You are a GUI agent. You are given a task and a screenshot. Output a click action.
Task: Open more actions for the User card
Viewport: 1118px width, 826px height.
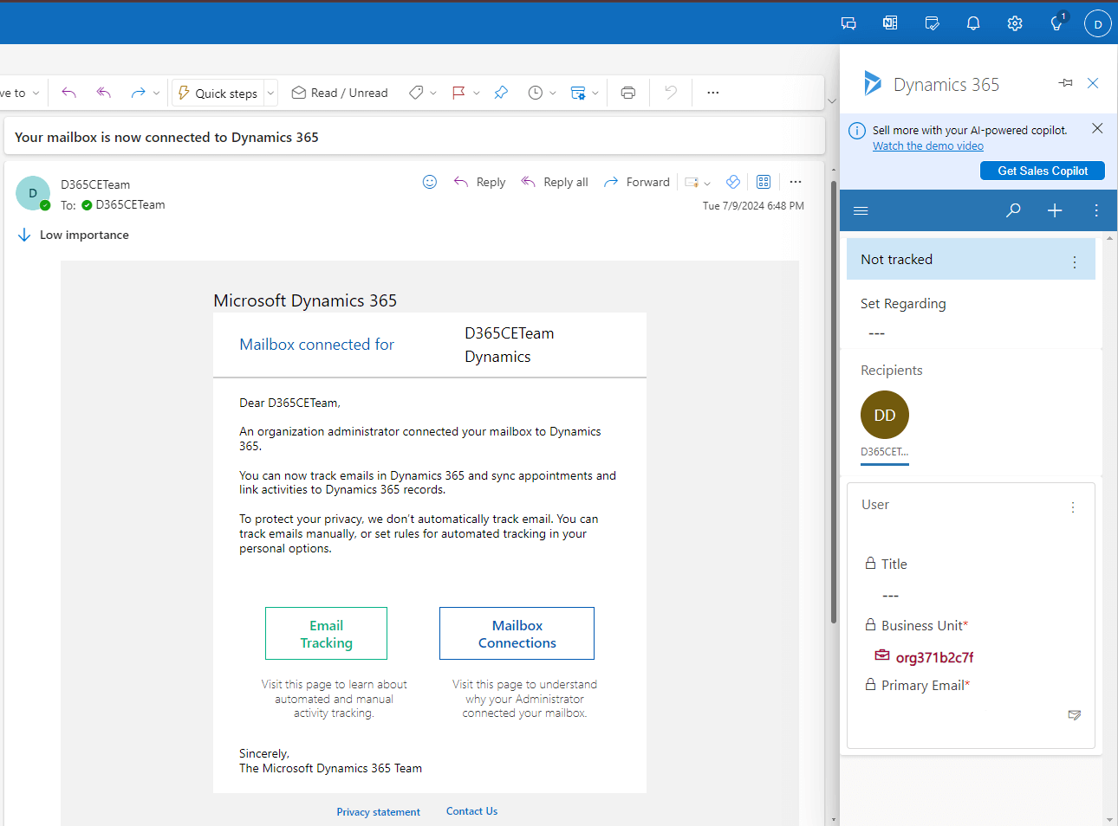(x=1073, y=507)
